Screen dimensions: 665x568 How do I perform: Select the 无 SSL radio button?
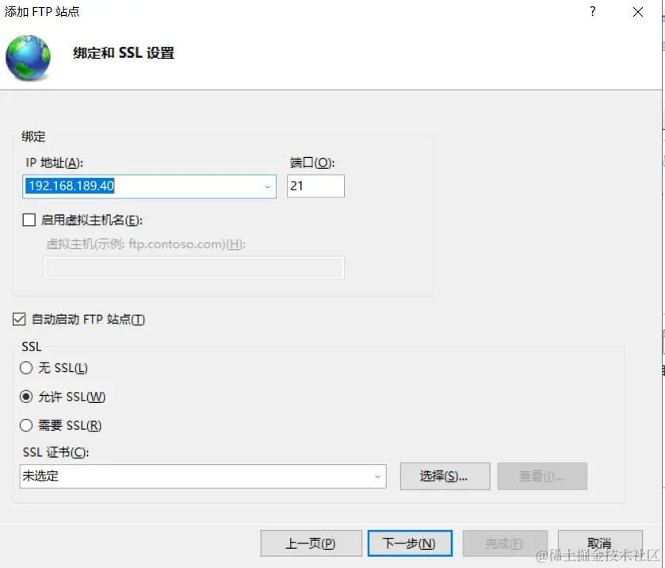click(x=26, y=367)
